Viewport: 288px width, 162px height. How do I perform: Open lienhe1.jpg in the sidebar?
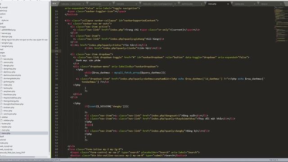tap(7, 43)
